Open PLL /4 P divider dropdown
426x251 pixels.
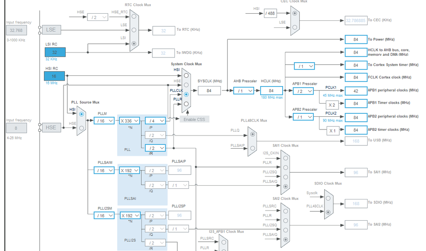coord(155,121)
